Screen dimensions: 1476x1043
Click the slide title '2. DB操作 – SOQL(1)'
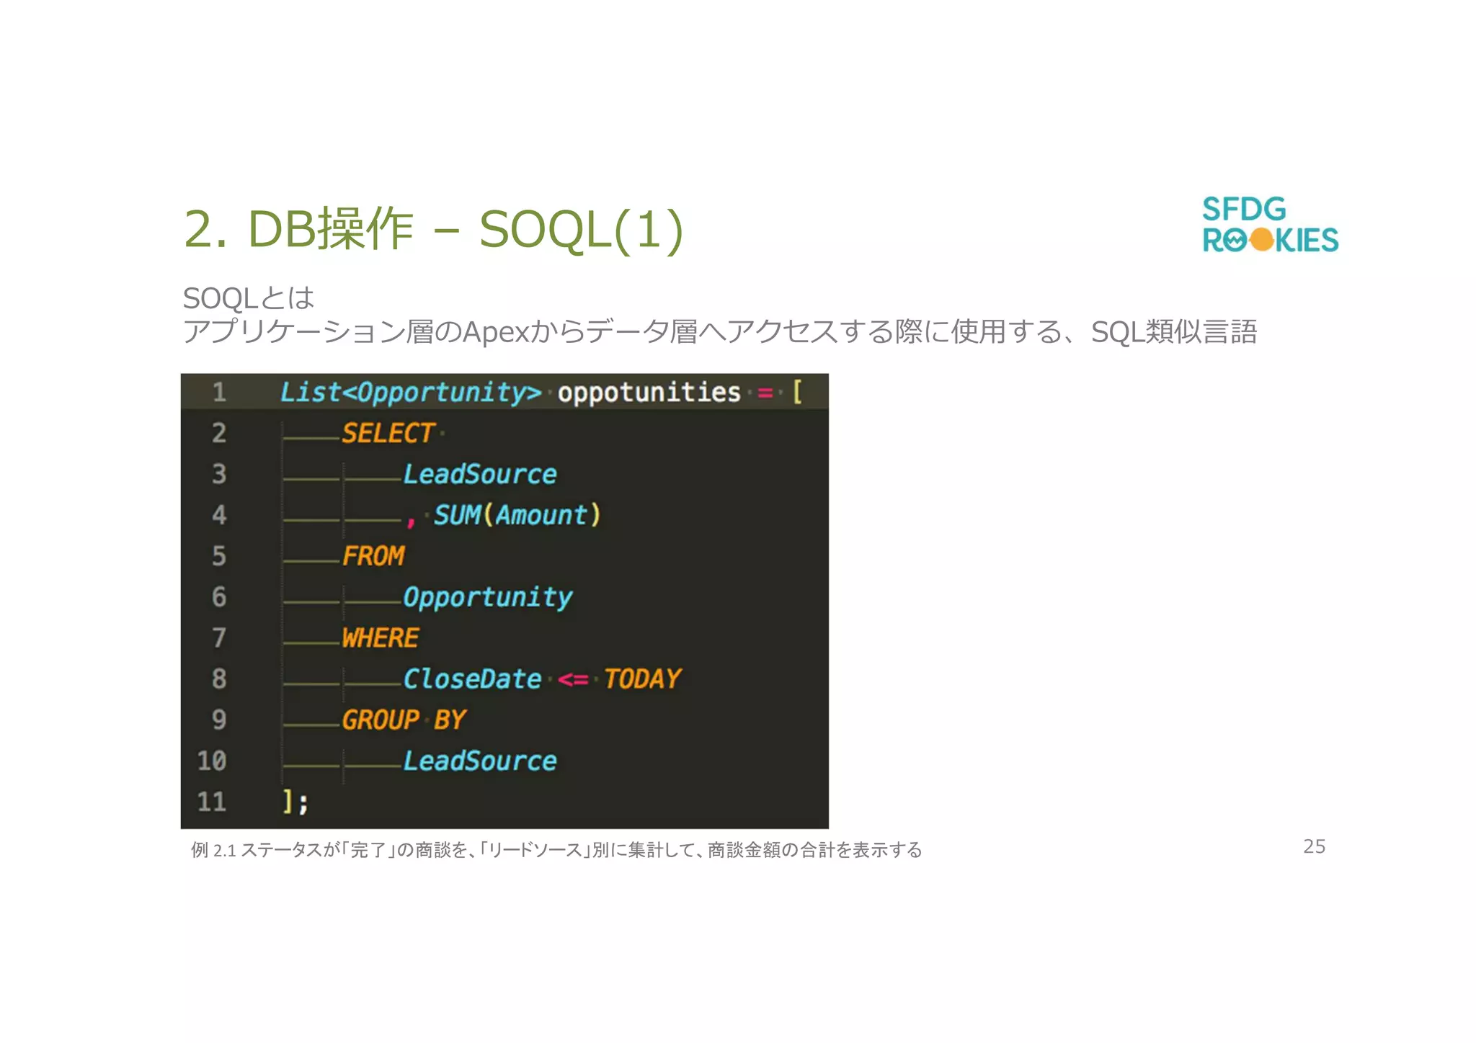coord(433,229)
